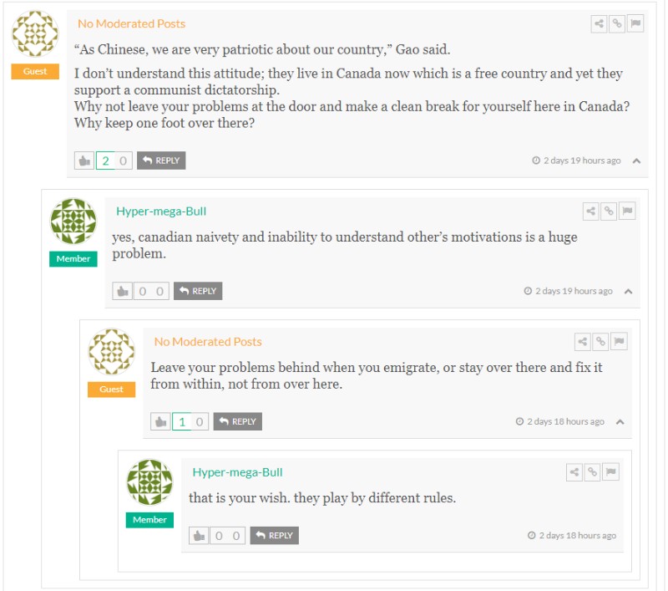Screen dimensions: 668x591
Task: Click Hyper-mega-Bull's avatar on 'that is your wish'
Action: click(149, 482)
